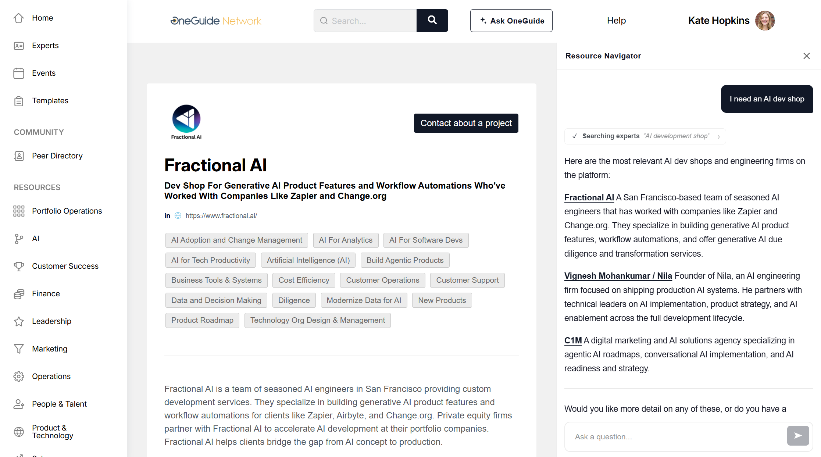Click the Fractional AI company logo
The width and height of the screenshot is (821, 457).
click(x=186, y=122)
